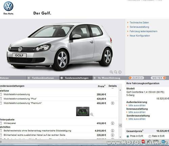The image size is (169, 146).
Task: Open Serienausstattung link
Action: click(x=139, y=27)
